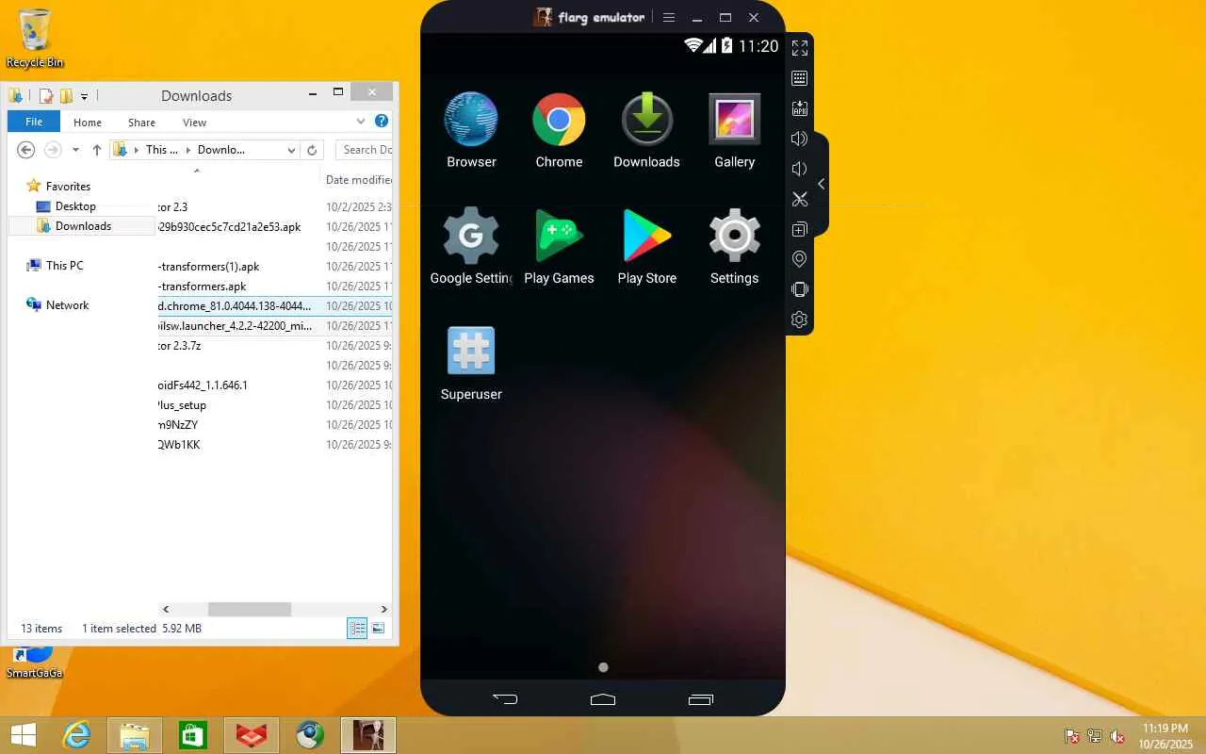Screen dimensions: 1206x754
Task: Expand the Explorer ribbon
Action: tap(361, 121)
